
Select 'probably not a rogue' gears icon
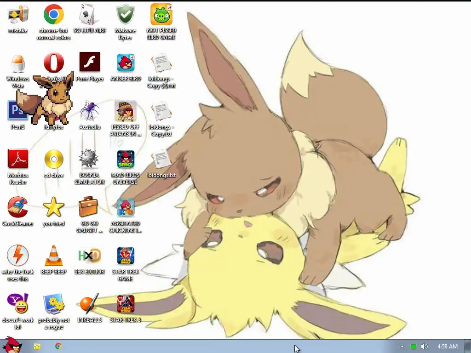point(54,304)
